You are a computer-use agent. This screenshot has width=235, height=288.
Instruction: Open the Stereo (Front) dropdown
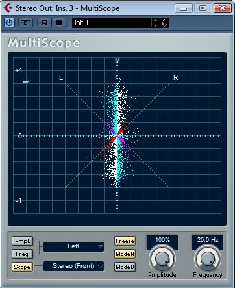click(73, 266)
